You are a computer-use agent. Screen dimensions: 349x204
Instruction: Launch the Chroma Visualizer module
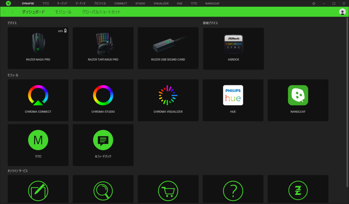point(168,100)
